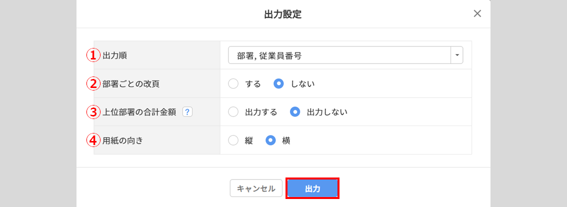This screenshot has height=207, width=567.
Task: Set paper orientation to 縦
Action: coord(233,140)
